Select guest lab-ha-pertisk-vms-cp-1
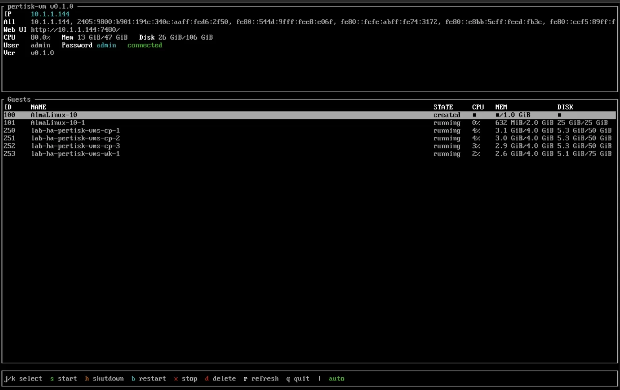Image resolution: width=620 pixels, height=390 pixels. (310, 131)
